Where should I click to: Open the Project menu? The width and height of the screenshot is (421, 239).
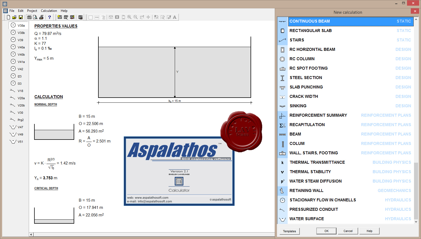pyautogui.click(x=32, y=11)
